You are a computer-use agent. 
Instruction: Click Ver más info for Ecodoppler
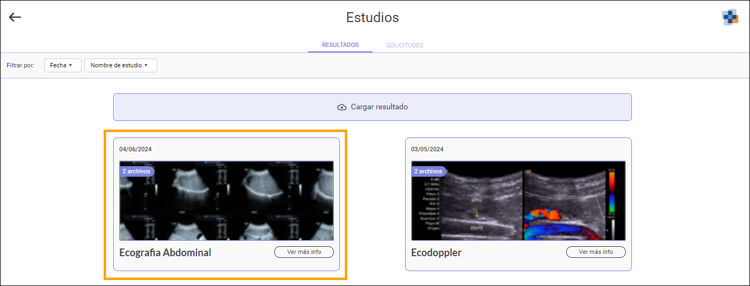click(x=596, y=252)
